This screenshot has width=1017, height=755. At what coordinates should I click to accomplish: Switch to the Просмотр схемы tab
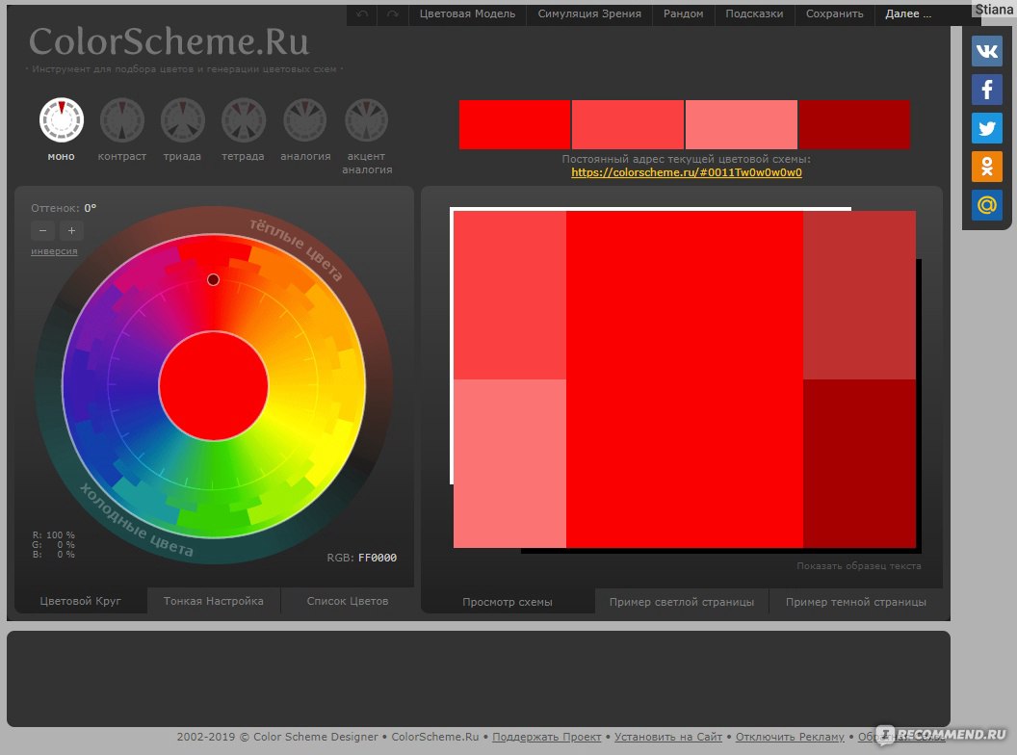click(x=508, y=601)
